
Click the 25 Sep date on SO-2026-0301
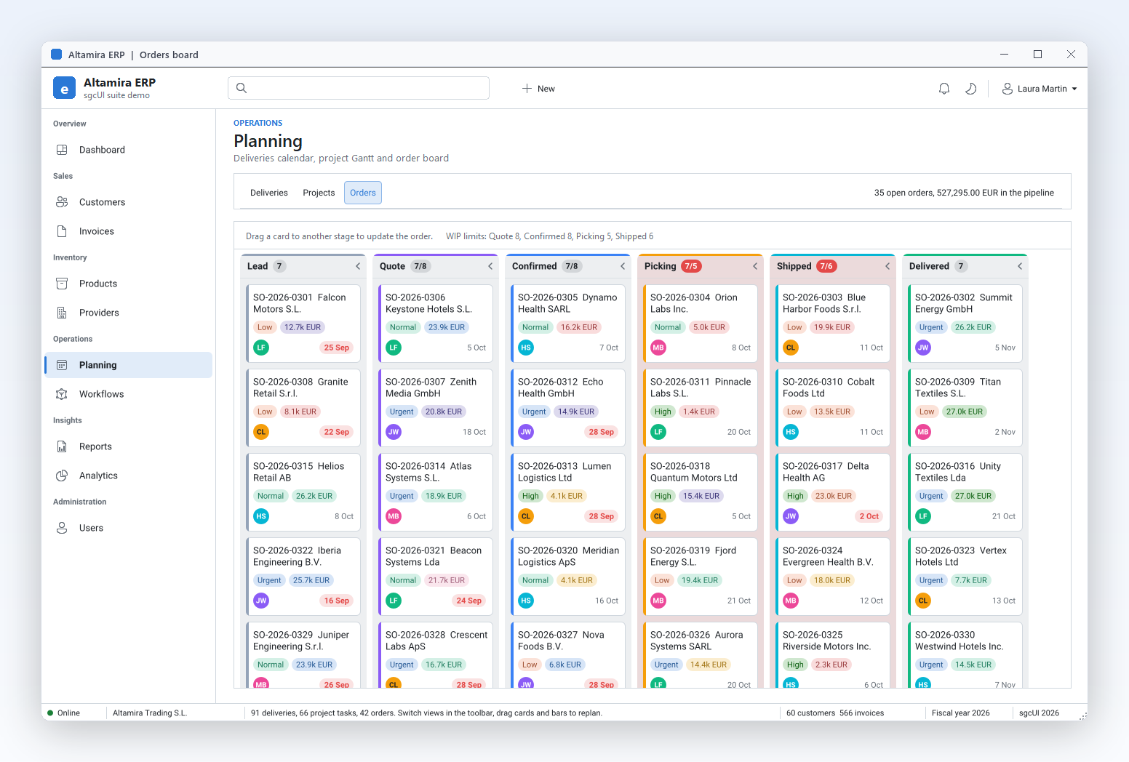tap(337, 348)
